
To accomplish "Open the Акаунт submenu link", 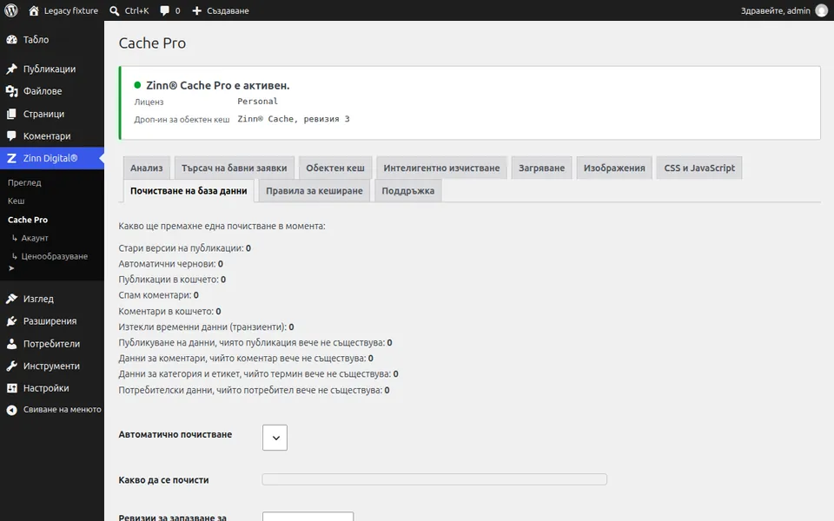I will (x=35, y=238).
